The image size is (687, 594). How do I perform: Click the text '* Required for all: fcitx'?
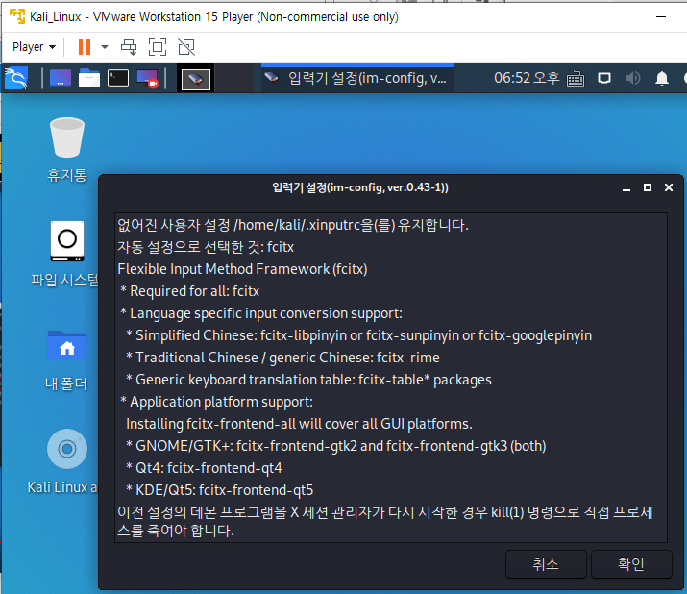189,291
